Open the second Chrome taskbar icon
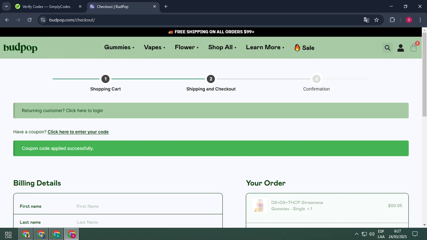427x240 pixels. (41, 234)
